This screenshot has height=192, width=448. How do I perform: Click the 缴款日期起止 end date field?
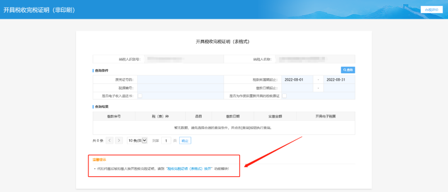[x=339, y=88]
